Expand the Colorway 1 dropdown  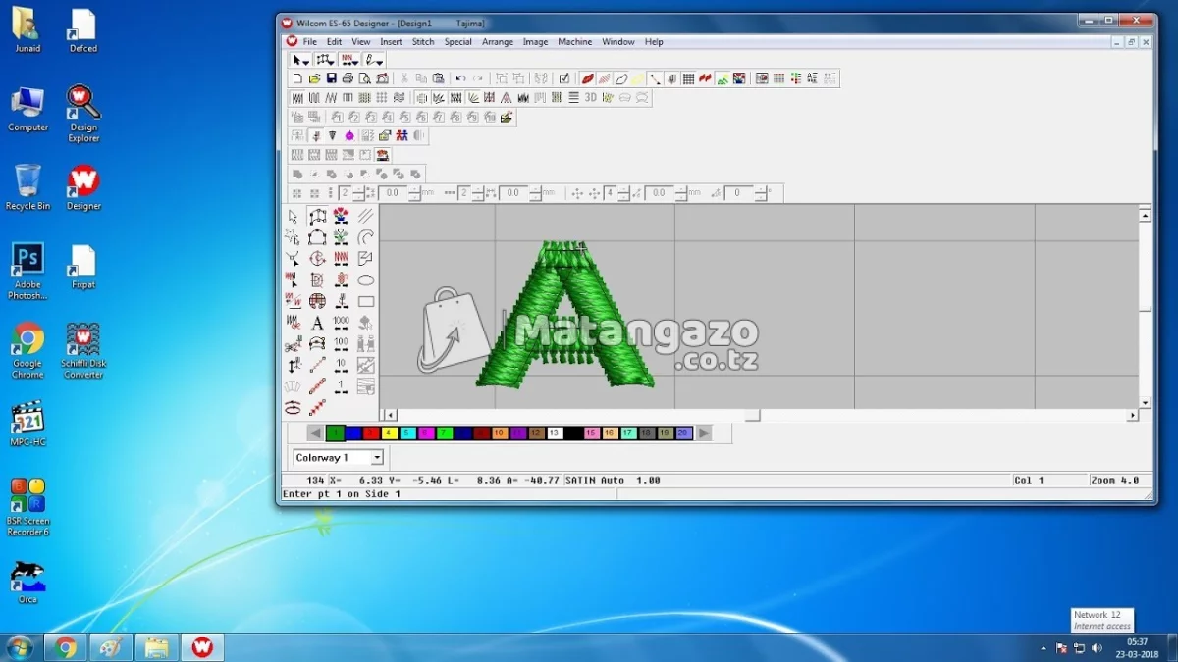pos(377,458)
